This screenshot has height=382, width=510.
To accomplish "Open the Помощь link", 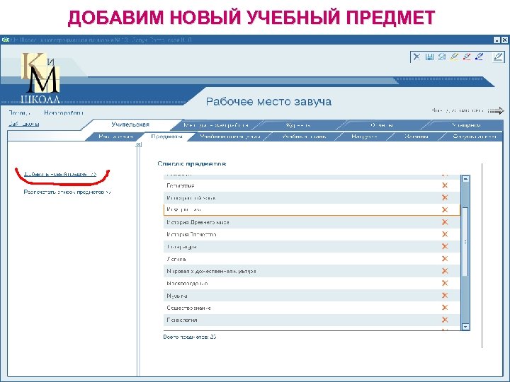I will 20,112.
